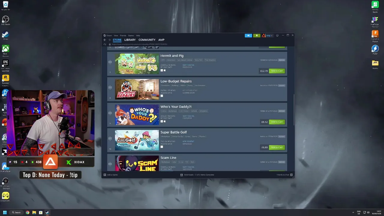
Task: Open the Downloads status in Steam footer
Action: pos(197,175)
